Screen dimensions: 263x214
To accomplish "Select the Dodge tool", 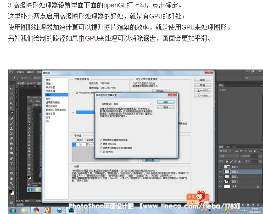I will point(11,153).
